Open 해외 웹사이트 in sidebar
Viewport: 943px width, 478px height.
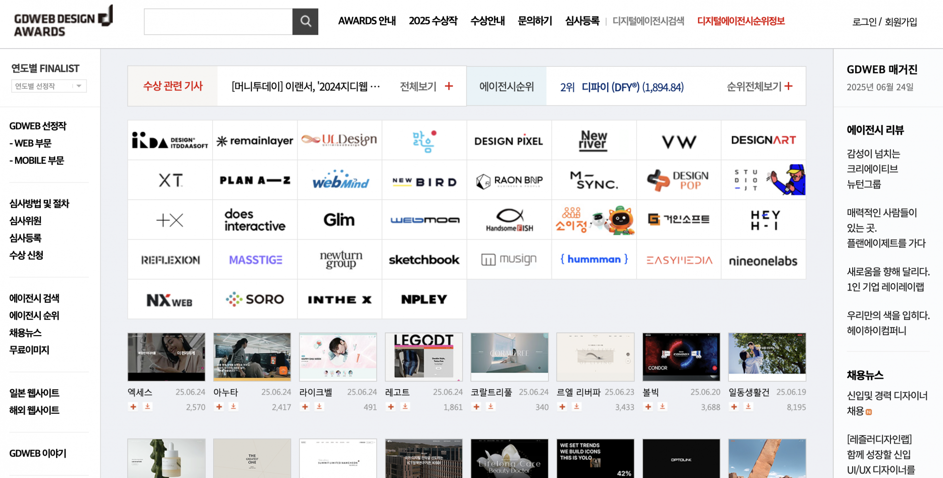click(34, 410)
